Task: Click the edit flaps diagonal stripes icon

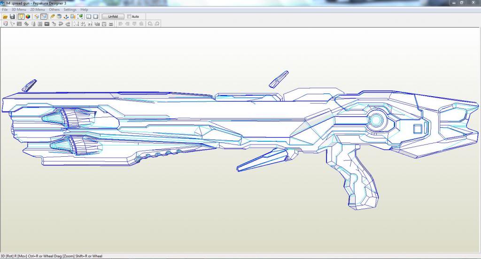Action: pyautogui.click(x=26, y=24)
